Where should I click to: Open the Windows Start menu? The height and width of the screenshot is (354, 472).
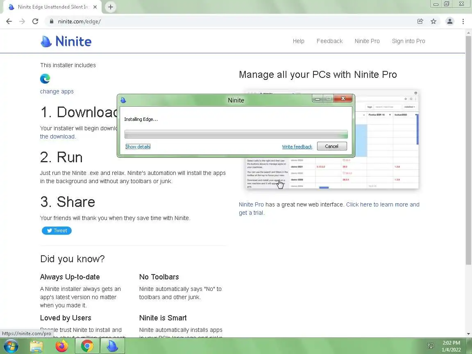click(x=11, y=346)
